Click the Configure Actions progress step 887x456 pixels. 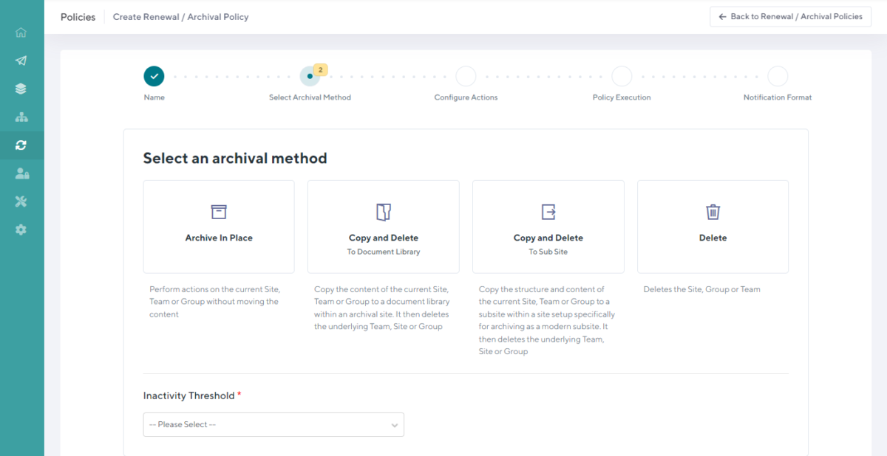(x=466, y=75)
